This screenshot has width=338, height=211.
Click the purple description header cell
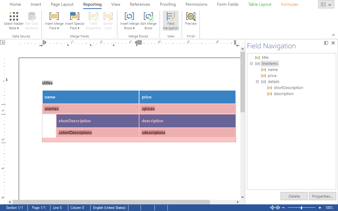click(187, 121)
